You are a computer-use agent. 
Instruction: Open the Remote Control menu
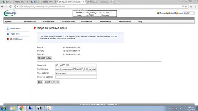pyautogui.click(x=69, y=22)
